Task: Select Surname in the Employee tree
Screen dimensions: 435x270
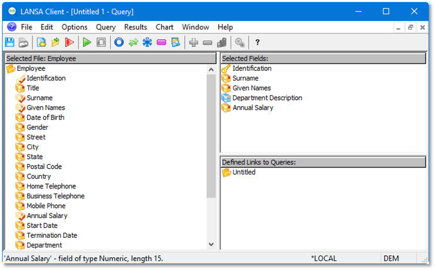Action: 40,98
